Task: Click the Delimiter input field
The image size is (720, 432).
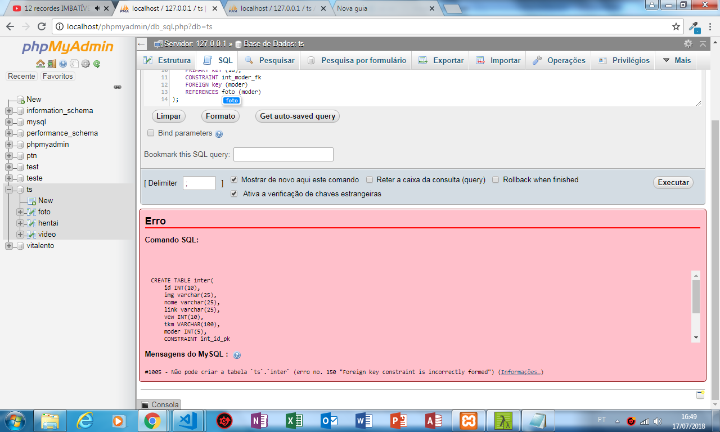Action: [x=199, y=183]
